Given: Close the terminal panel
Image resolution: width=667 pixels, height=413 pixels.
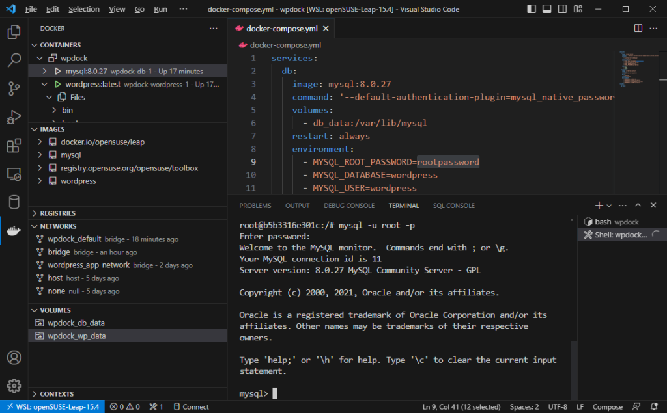Looking at the screenshot, I should 653,206.
